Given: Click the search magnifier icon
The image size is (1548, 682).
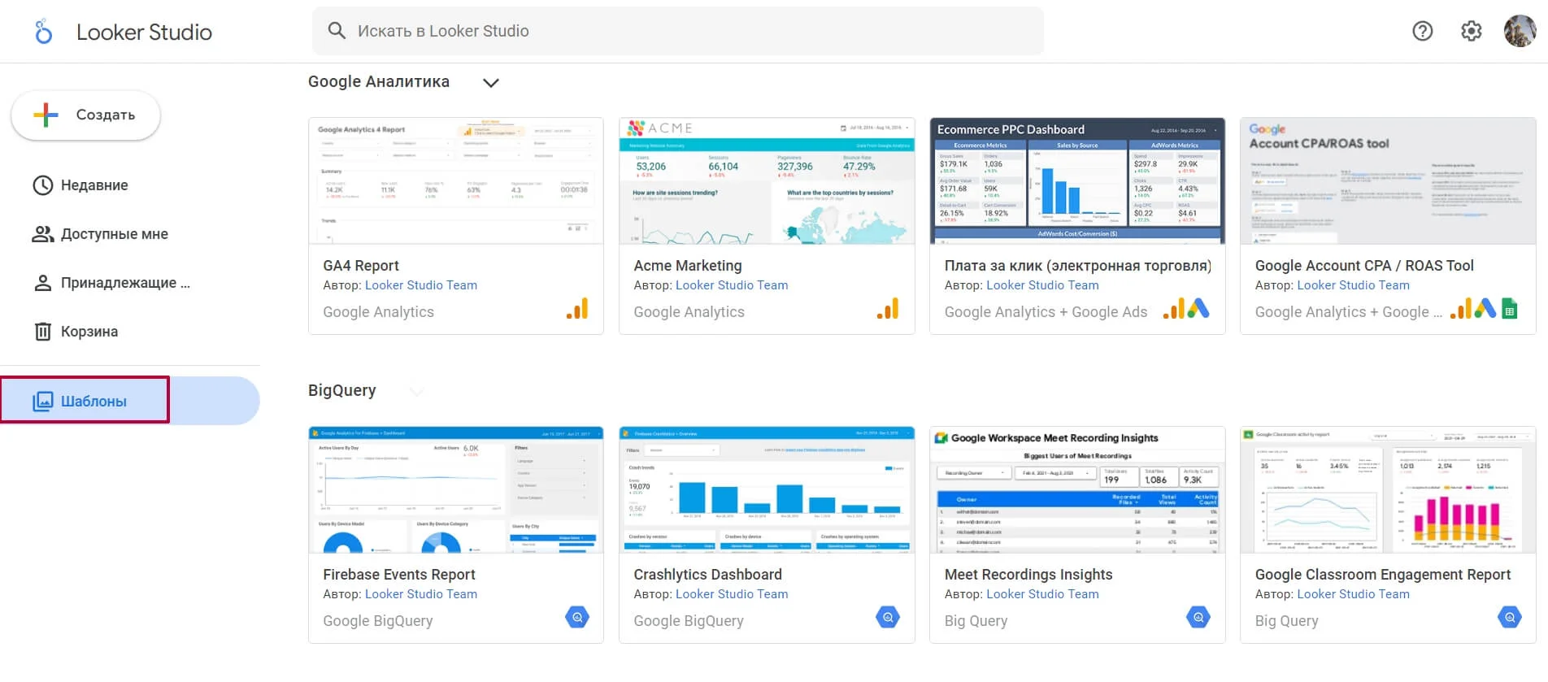Looking at the screenshot, I should (x=337, y=31).
